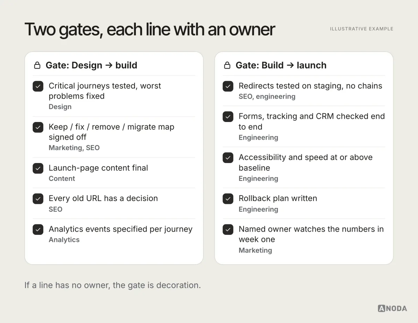Viewport: 418px width, 323px height.
Task: Click text Critical journeys tested, worst problems fixed
Action: point(105,91)
